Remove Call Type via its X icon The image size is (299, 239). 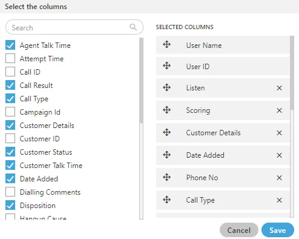point(279,200)
